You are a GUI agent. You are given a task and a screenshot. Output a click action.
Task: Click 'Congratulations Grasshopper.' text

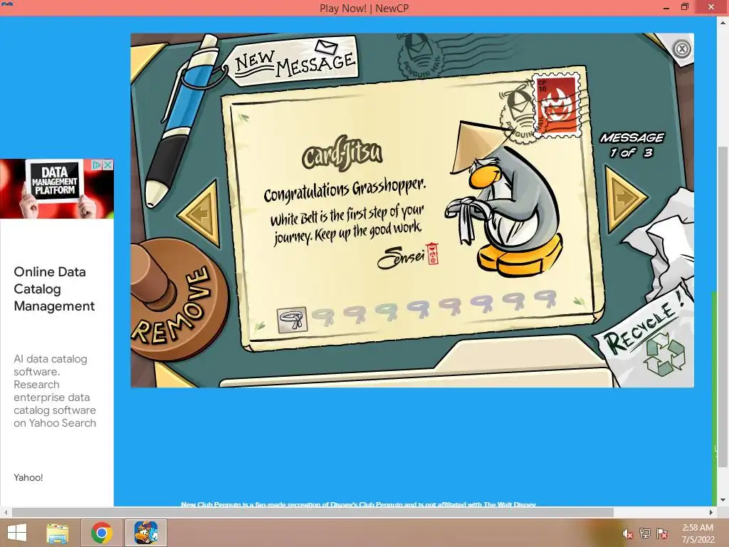(x=345, y=189)
